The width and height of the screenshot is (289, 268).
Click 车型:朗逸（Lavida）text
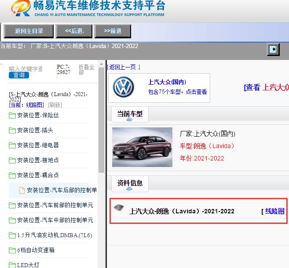(x=207, y=146)
